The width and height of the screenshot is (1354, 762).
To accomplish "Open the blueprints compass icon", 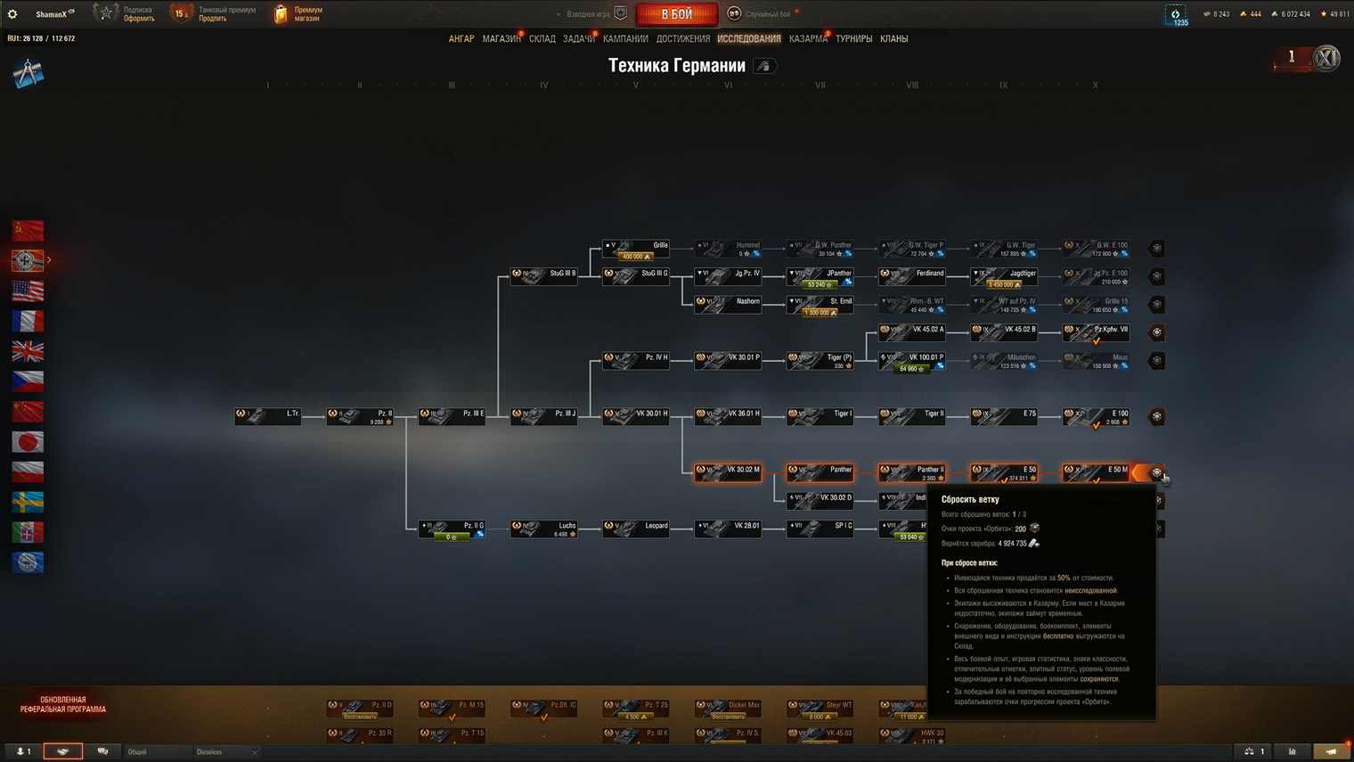I will [x=28, y=73].
